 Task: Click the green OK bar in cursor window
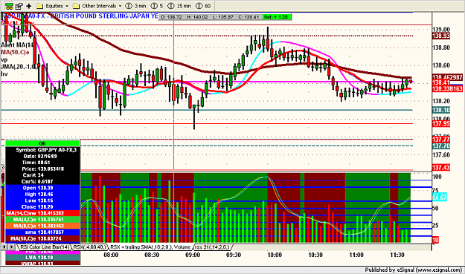point(42,143)
